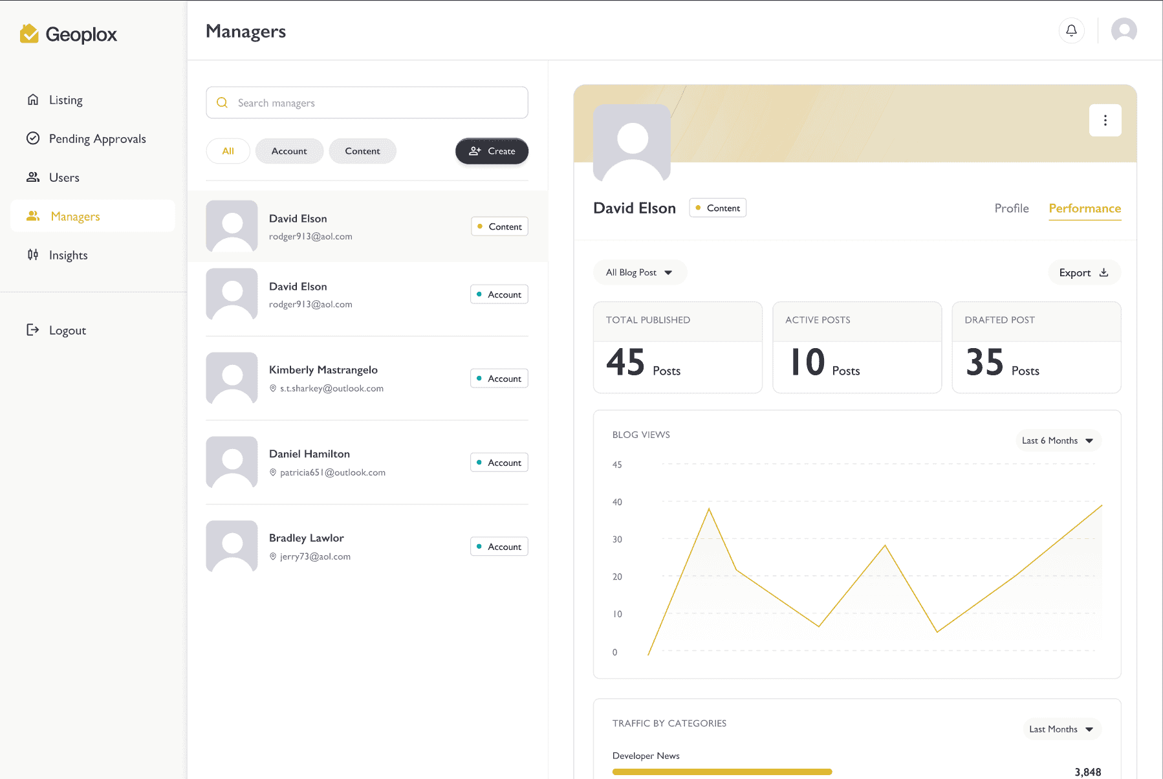Click Daniel Hamilton's avatar thumbnail
The height and width of the screenshot is (779, 1163).
click(232, 463)
